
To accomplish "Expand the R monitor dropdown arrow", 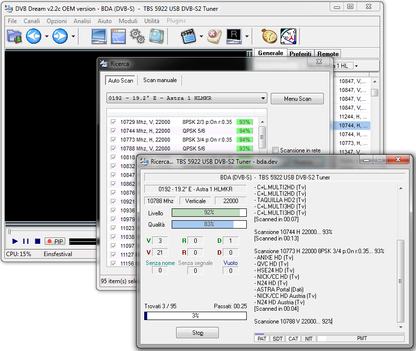I will 247,36.
